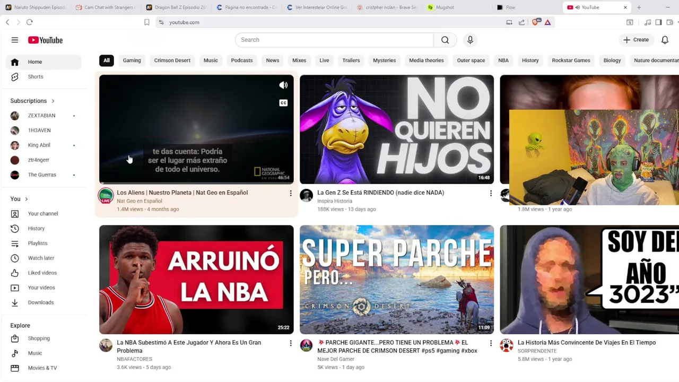Open History in the sidebar
Screen dimensions: 679x382
pos(44,228)
